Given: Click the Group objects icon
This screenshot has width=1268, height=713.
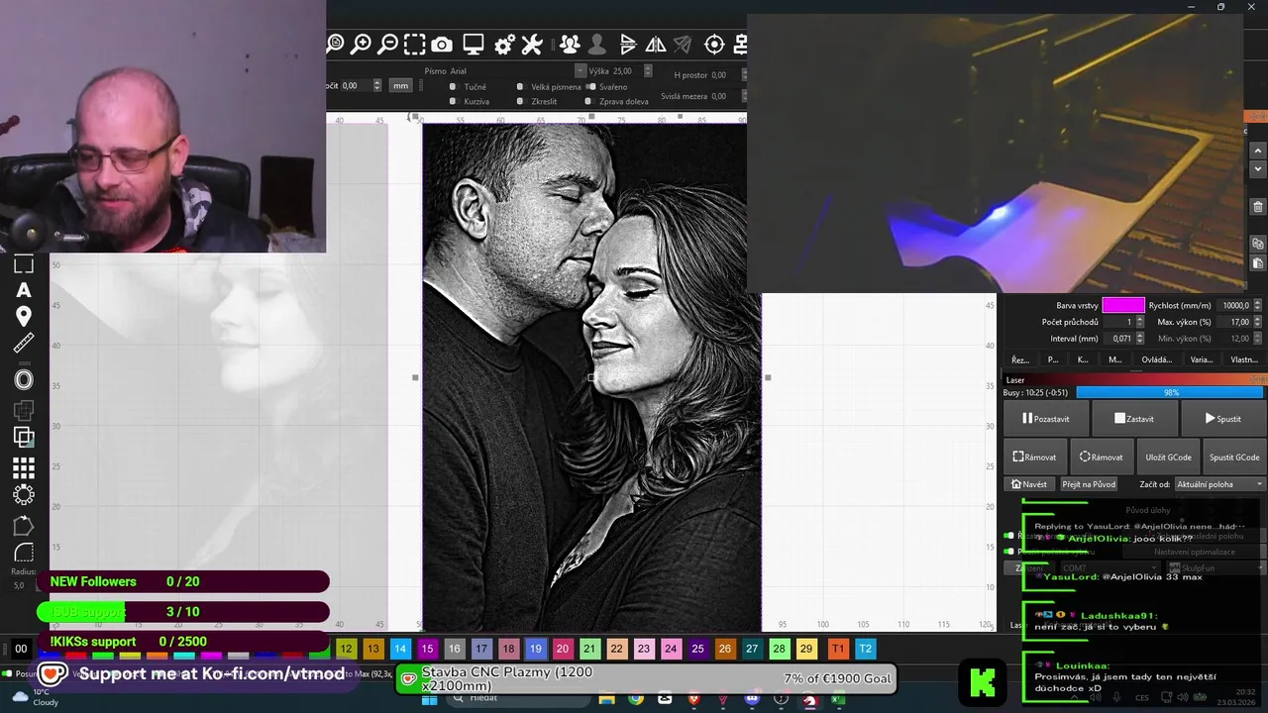Looking at the screenshot, I should pos(570,44).
